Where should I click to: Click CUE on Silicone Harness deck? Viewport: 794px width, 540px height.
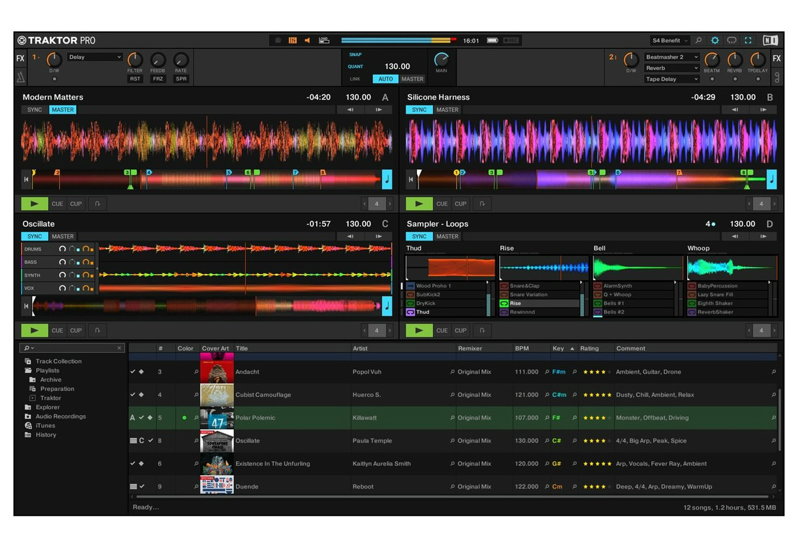click(x=442, y=204)
